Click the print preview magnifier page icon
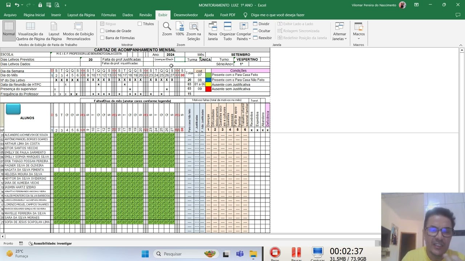Screen dimensions: 465x261 click(57, 5)
